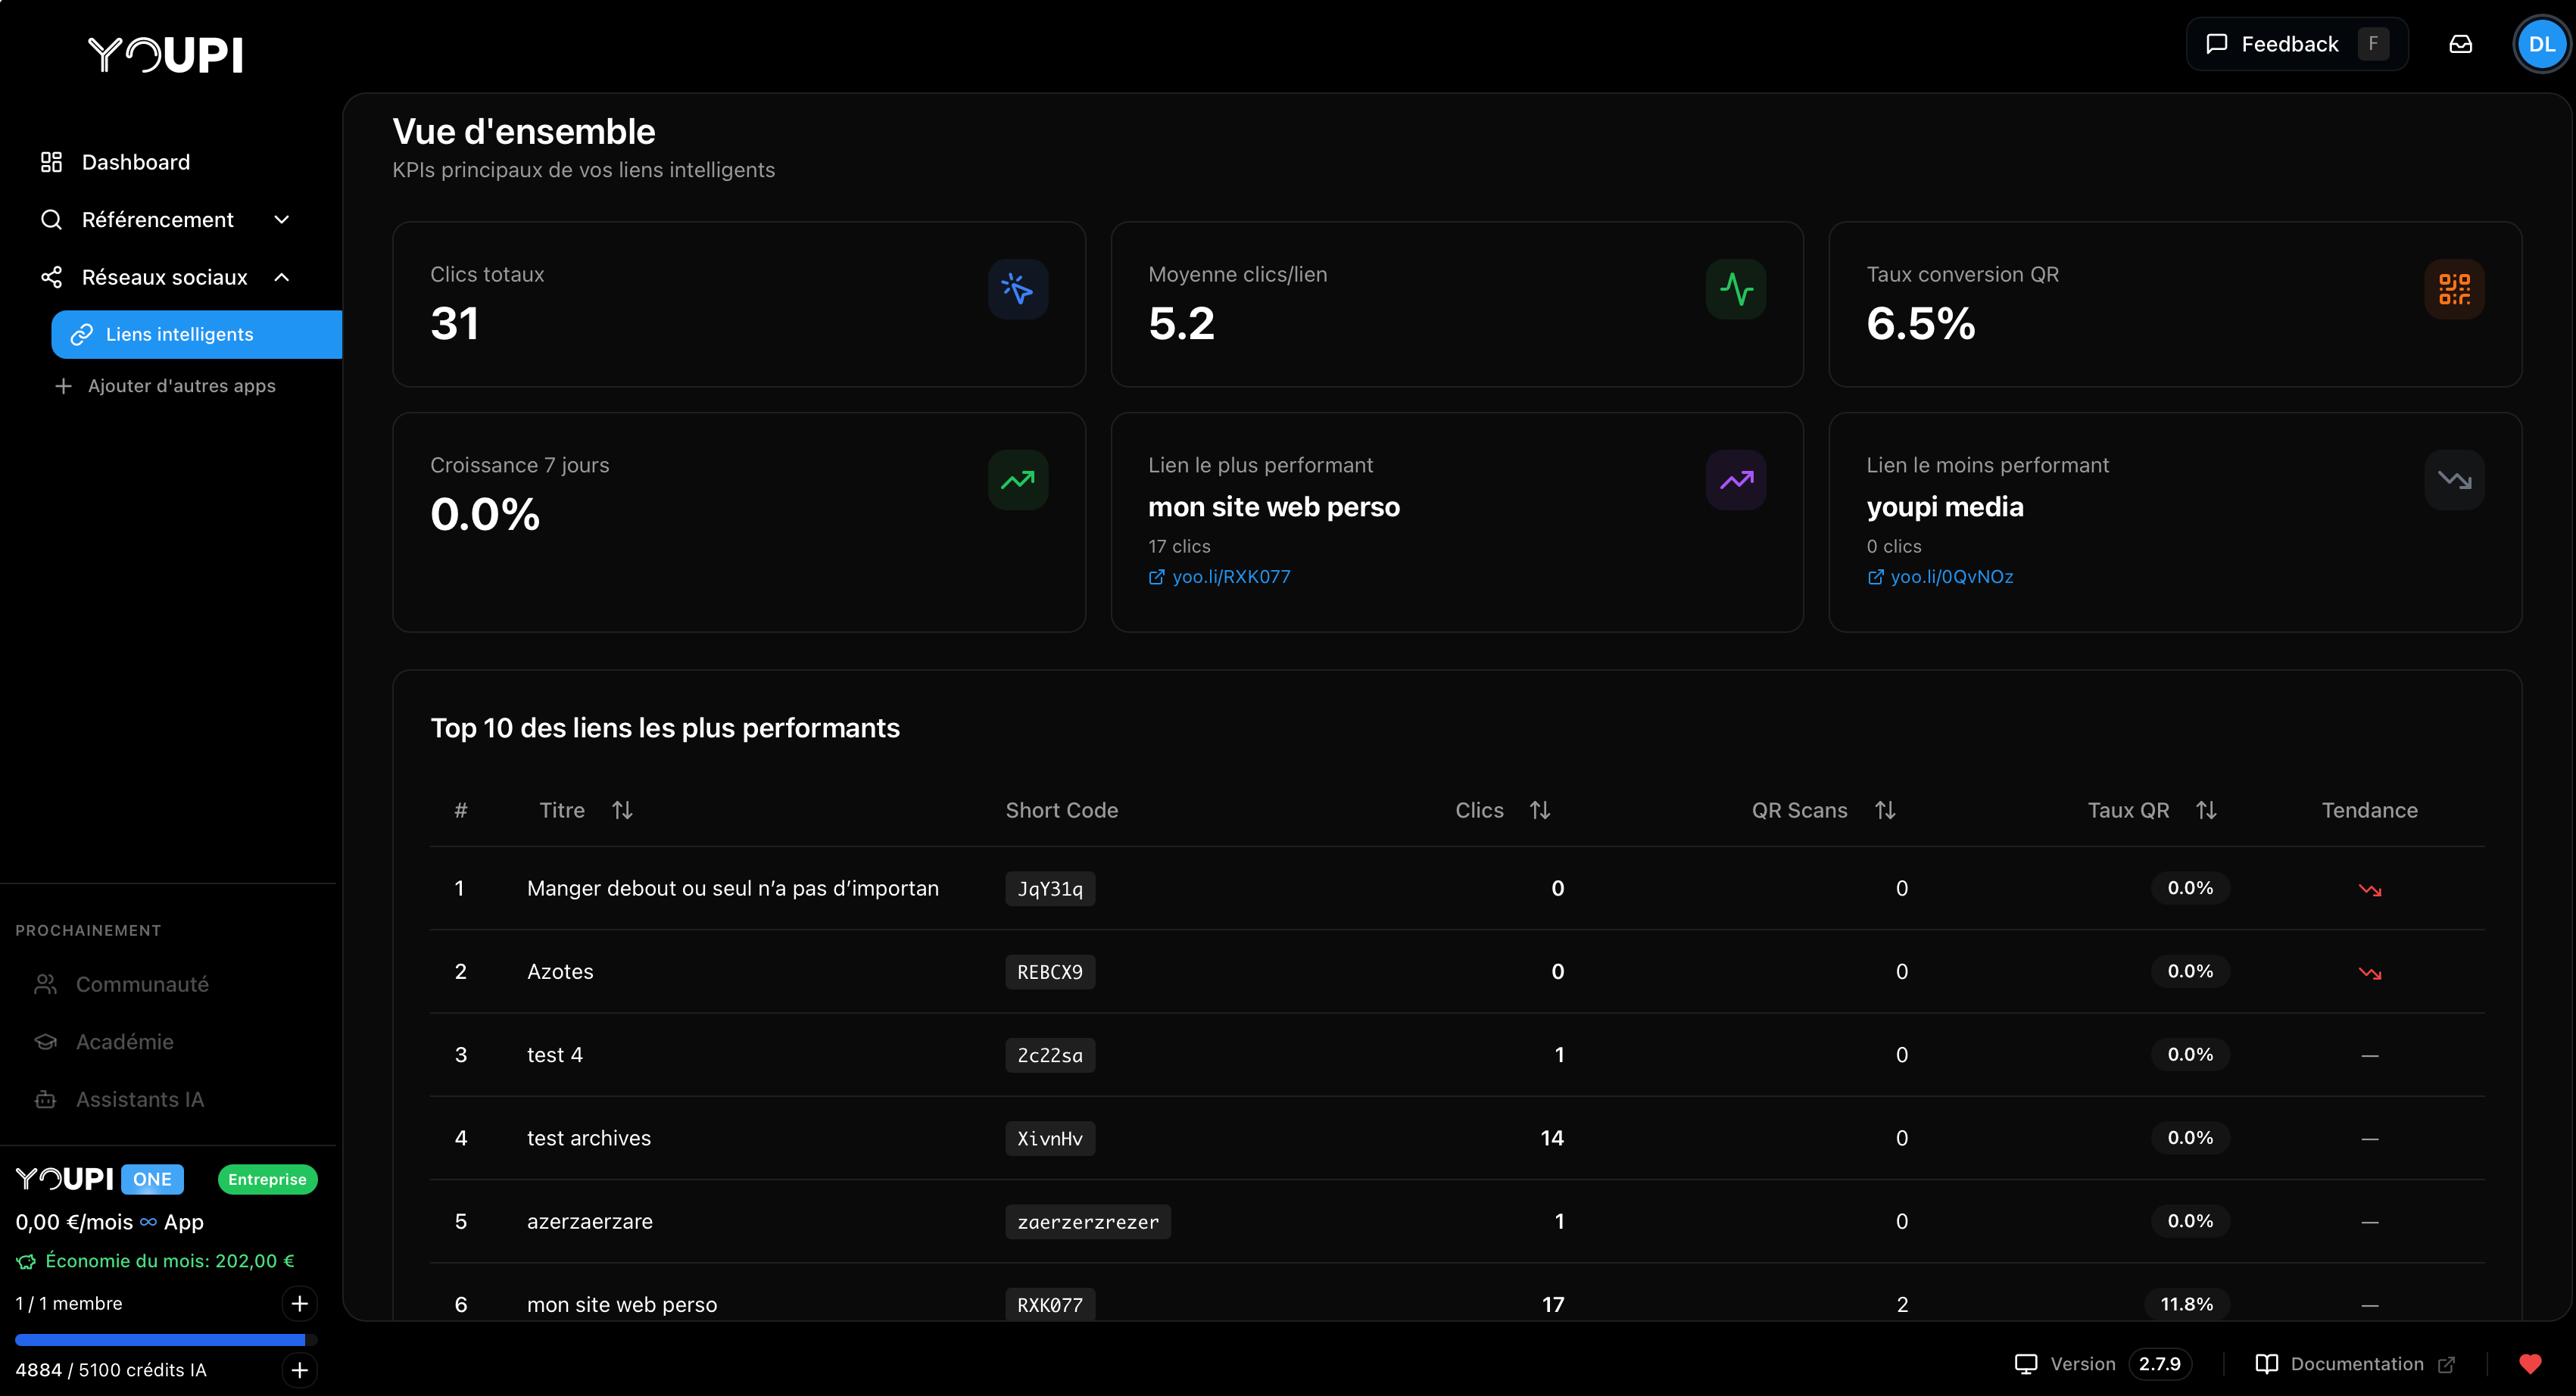Click the QR code conversion icon
Screen dimensions: 2576x1396
[x=2453, y=290]
